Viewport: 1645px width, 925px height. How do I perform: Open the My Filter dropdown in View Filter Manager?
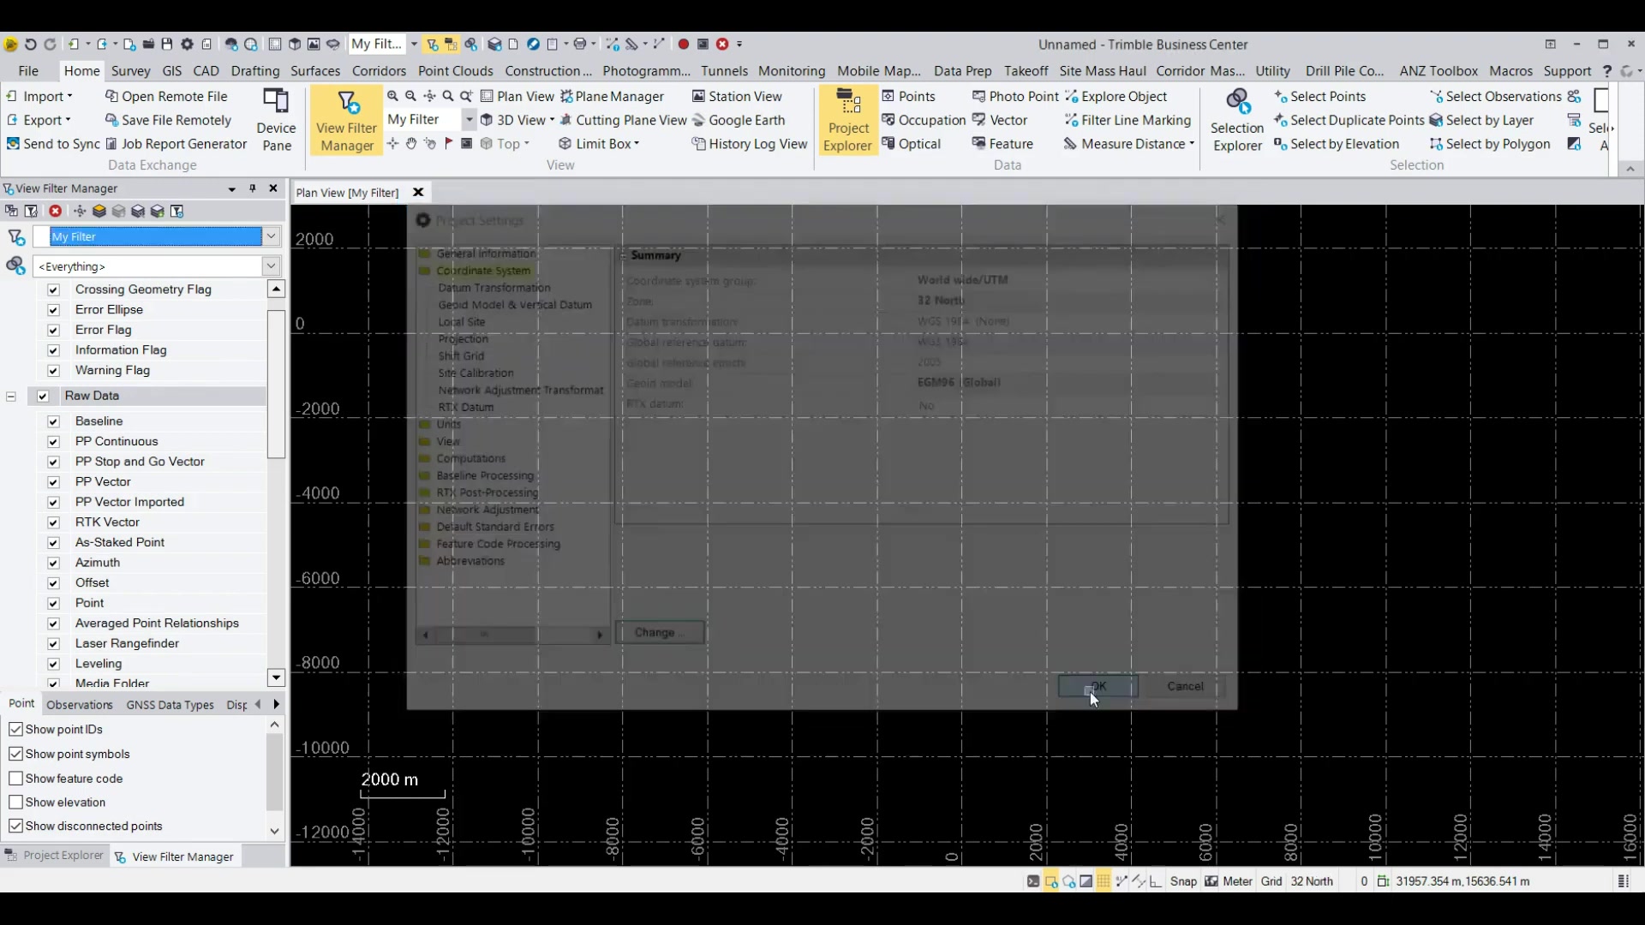(x=272, y=236)
